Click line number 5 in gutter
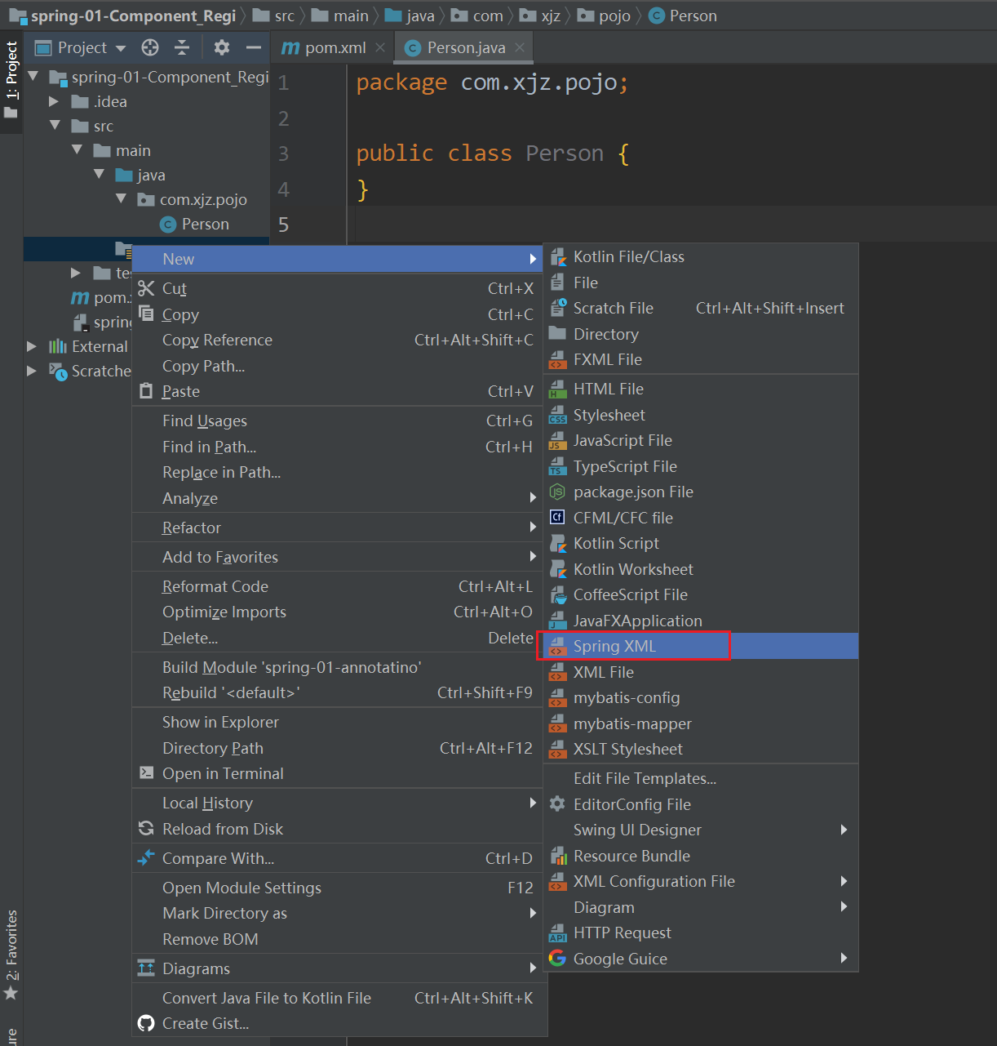This screenshot has height=1046, width=997. coord(283,225)
